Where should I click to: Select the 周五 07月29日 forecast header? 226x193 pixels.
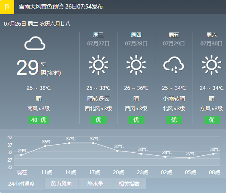pyautogui.click(x=174, y=39)
